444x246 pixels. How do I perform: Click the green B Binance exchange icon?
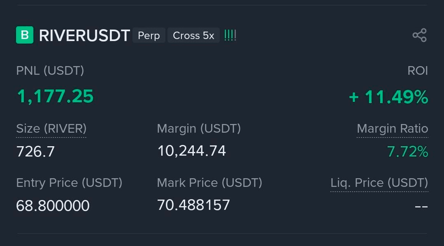point(24,35)
